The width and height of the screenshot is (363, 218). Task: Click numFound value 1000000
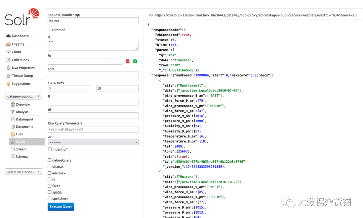coord(202,75)
